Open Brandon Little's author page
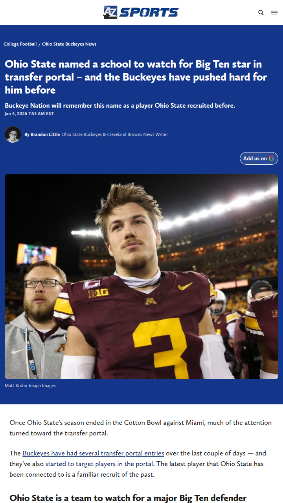 (45, 134)
